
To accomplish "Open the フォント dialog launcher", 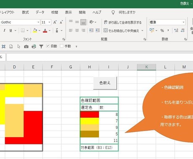I will pos(64,39).
